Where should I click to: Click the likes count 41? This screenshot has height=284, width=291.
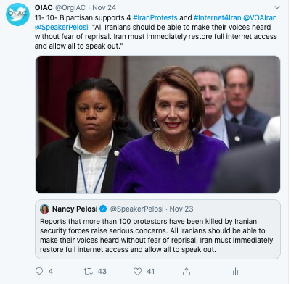[x=151, y=272]
